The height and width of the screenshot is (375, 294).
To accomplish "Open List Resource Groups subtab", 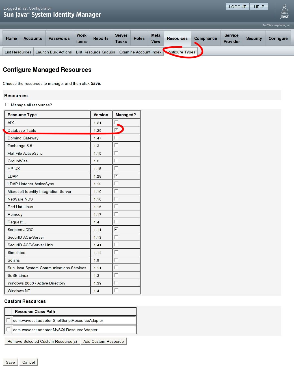I will pyautogui.click(x=96, y=52).
